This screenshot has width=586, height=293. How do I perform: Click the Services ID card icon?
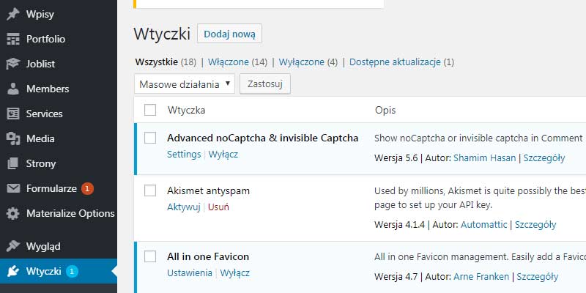pos(13,114)
